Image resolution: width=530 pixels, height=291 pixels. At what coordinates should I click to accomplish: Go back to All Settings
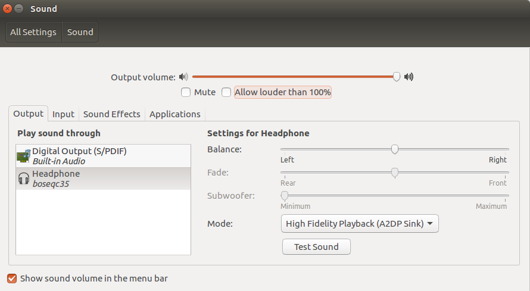33,32
